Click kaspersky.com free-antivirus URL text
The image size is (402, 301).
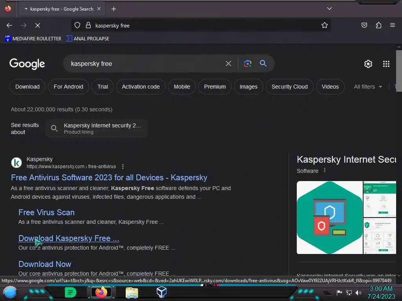[71, 166]
